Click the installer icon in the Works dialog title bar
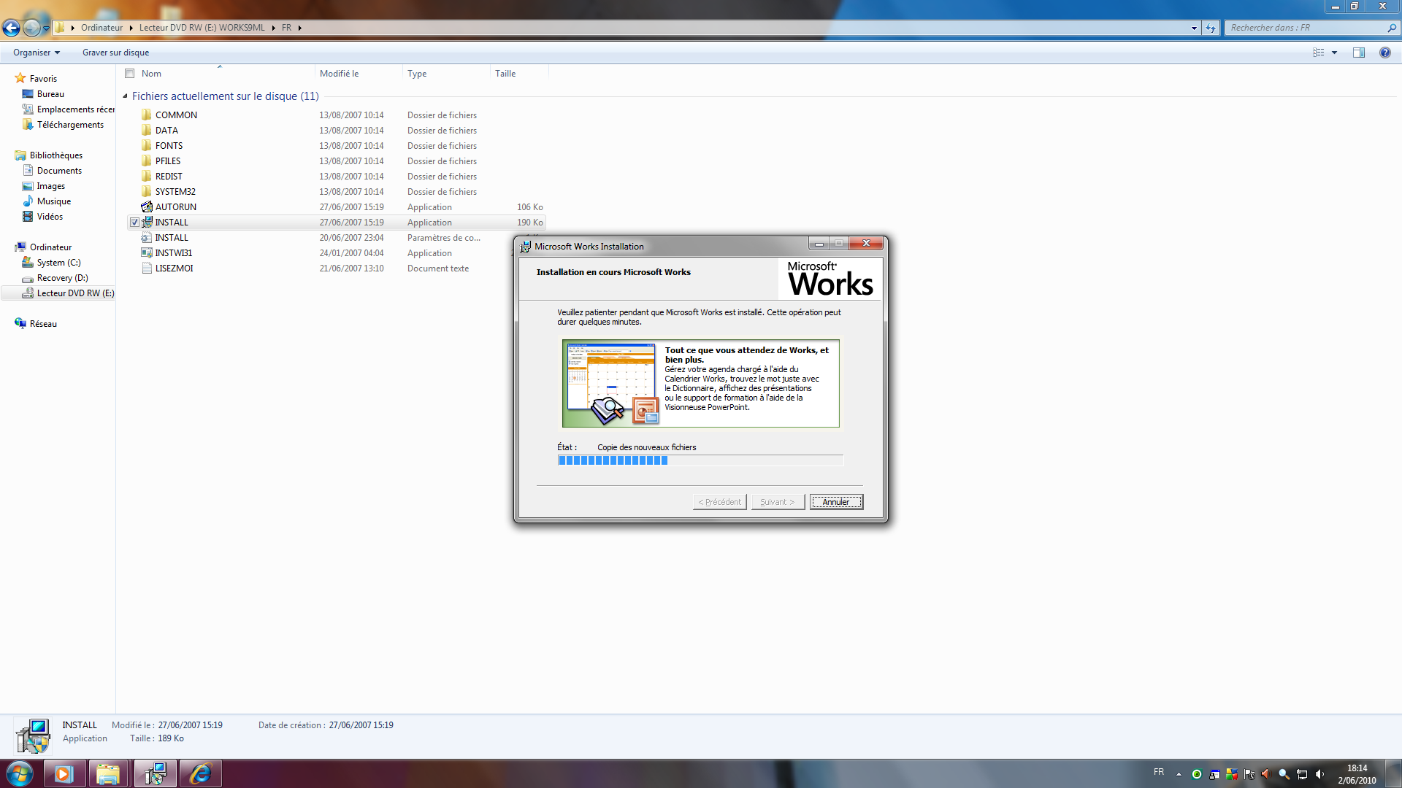 (x=525, y=247)
